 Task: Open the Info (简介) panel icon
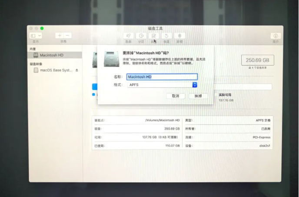click(275, 36)
